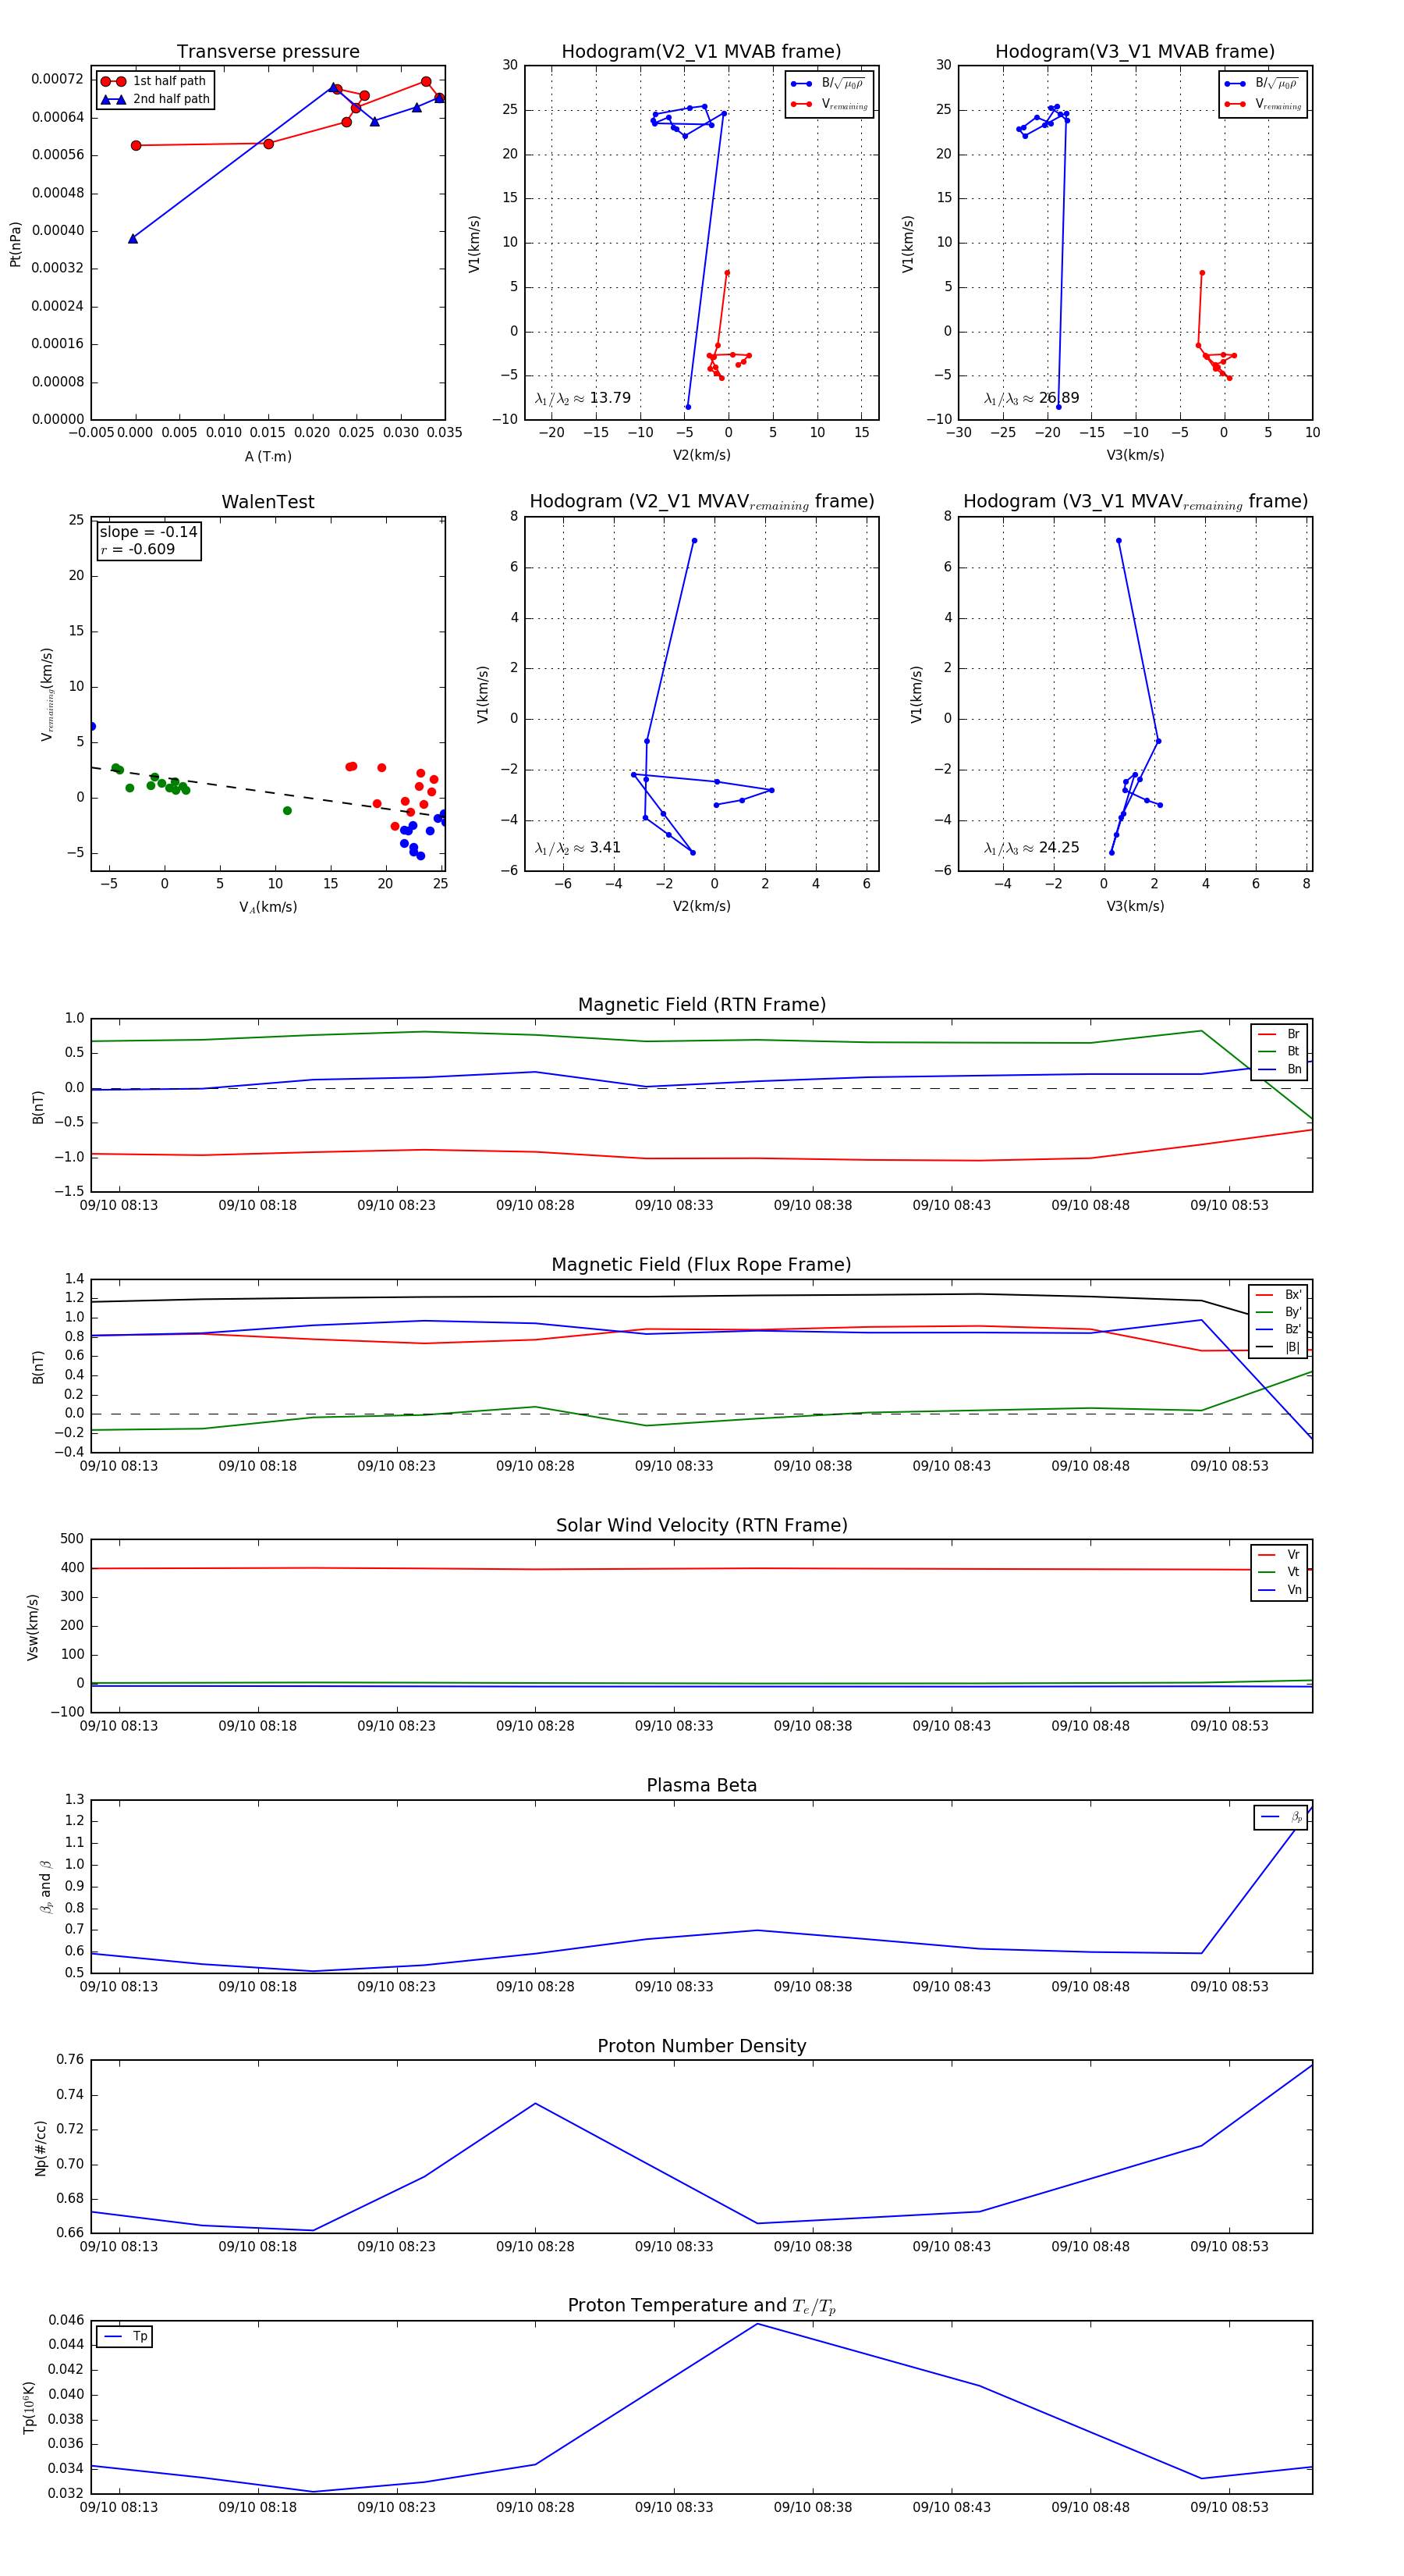Click the 'Proton Temperature and Te/Tp' title

point(701,2306)
